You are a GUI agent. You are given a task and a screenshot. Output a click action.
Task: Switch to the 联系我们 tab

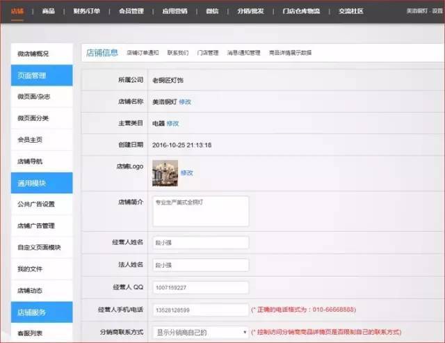pos(178,53)
